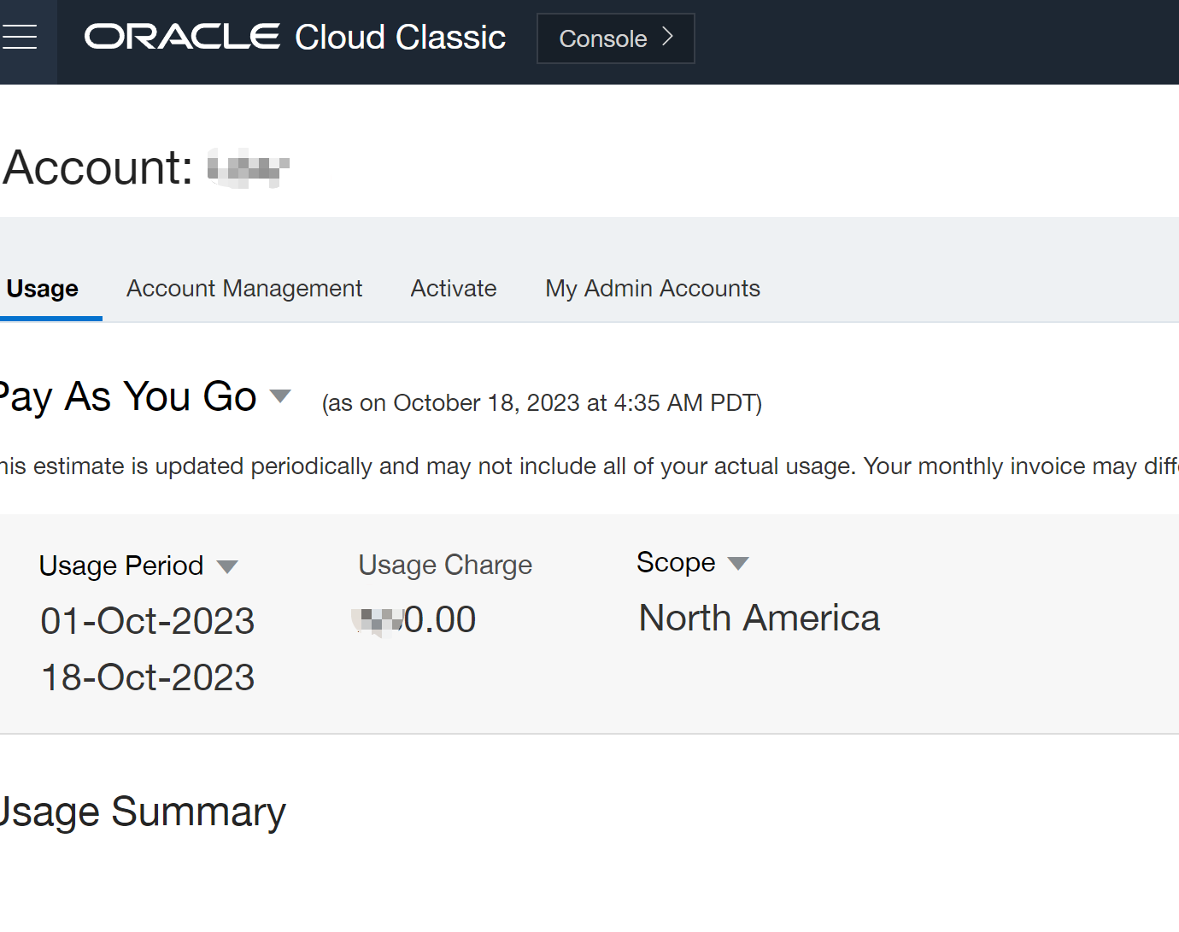Screen dimensions: 1179x932
Task: Open the Account Management tab
Action: point(244,289)
